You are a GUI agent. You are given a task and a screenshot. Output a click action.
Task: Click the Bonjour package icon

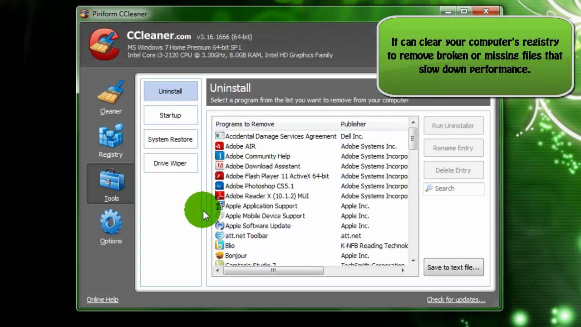pyautogui.click(x=220, y=256)
